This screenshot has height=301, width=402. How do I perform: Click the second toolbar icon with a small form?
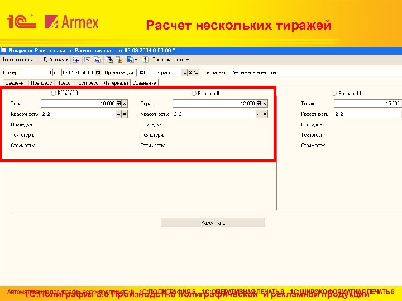pyautogui.click(x=87, y=60)
